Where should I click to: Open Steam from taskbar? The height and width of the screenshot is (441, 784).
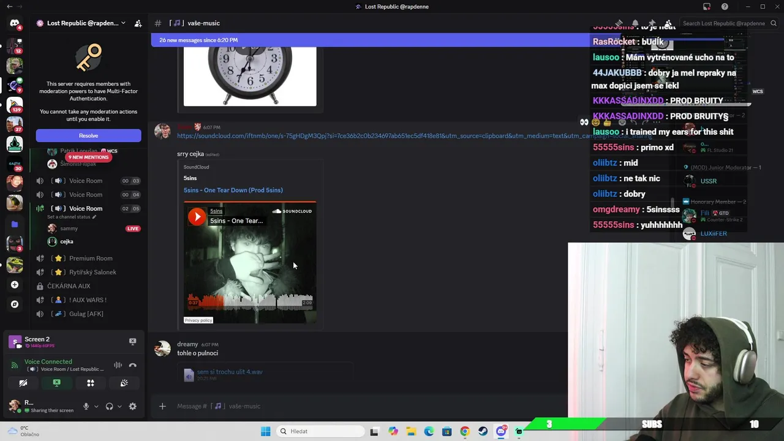pyautogui.click(x=483, y=431)
